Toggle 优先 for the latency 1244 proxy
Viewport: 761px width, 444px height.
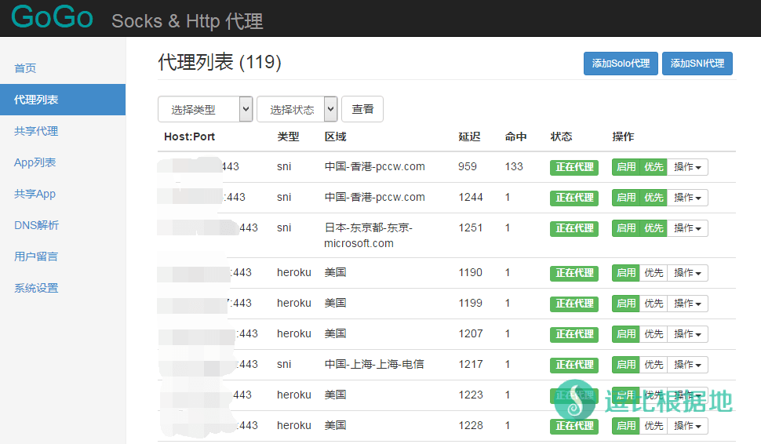(654, 198)
